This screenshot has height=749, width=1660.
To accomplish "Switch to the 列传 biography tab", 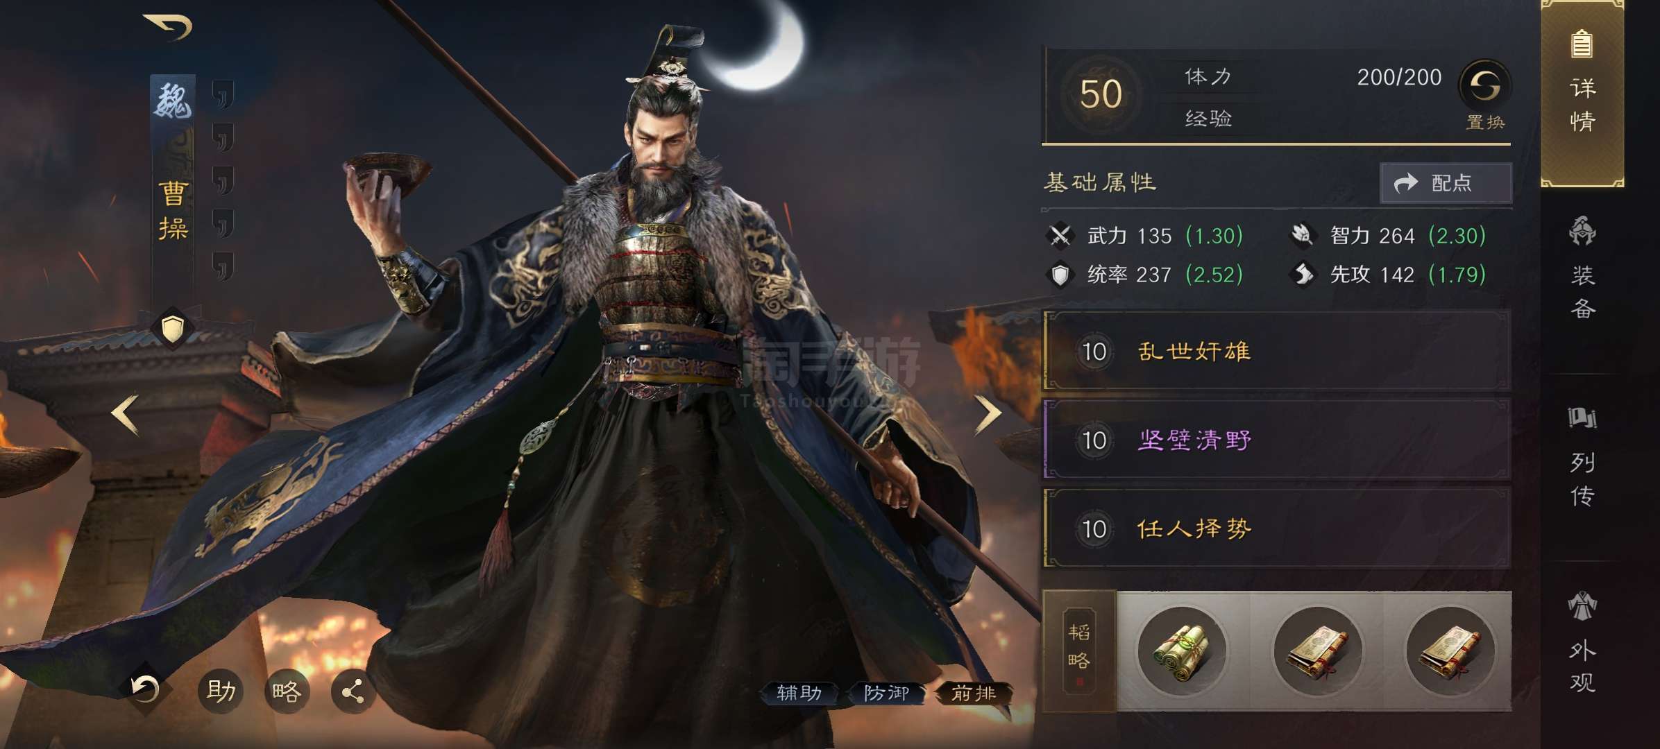I will click(x=1582, y=456).
